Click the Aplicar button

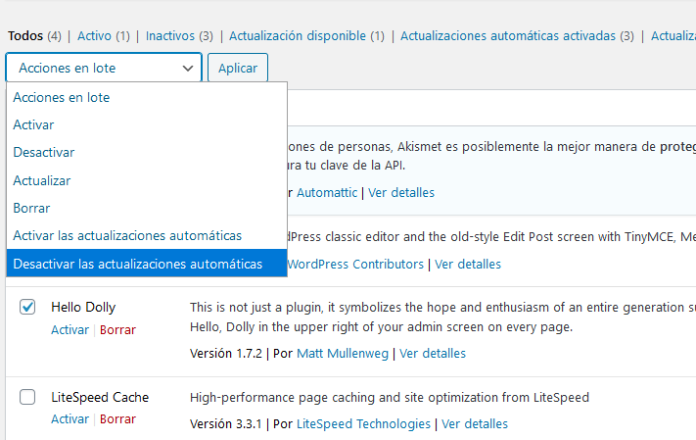pyautogui.click(x=238, y=68)
